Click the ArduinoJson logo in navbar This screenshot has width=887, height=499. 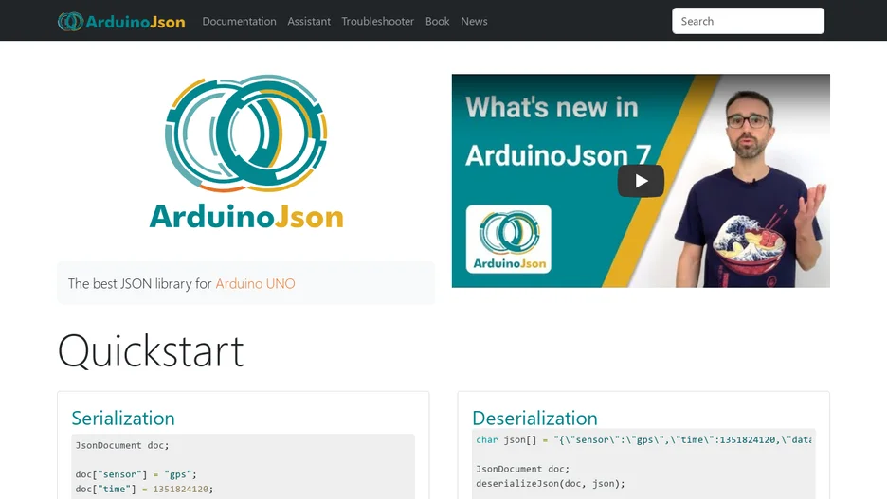coord(121,22)
